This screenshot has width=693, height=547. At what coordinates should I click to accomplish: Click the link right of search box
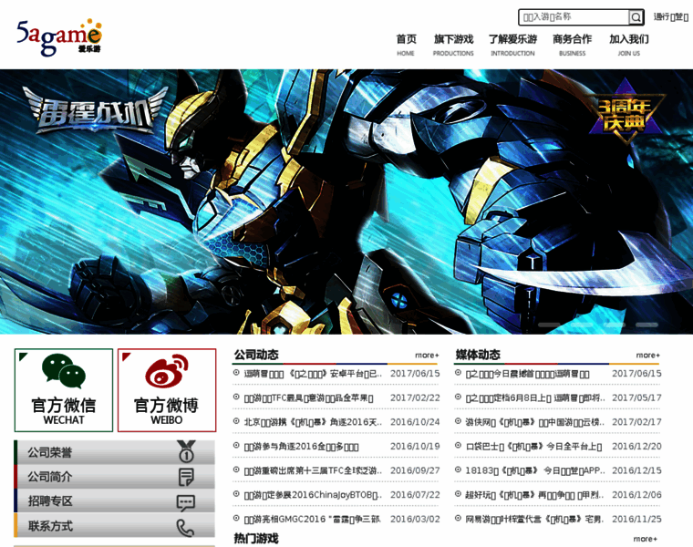[x=671, y=17]
